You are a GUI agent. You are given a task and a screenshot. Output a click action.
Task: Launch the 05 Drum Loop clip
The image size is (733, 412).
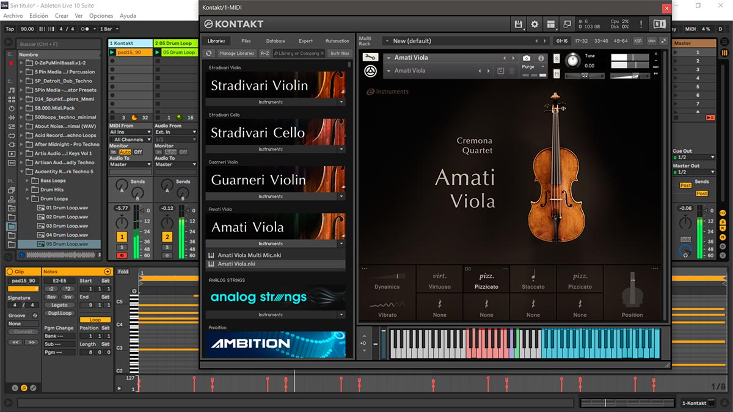click(158, 52)
